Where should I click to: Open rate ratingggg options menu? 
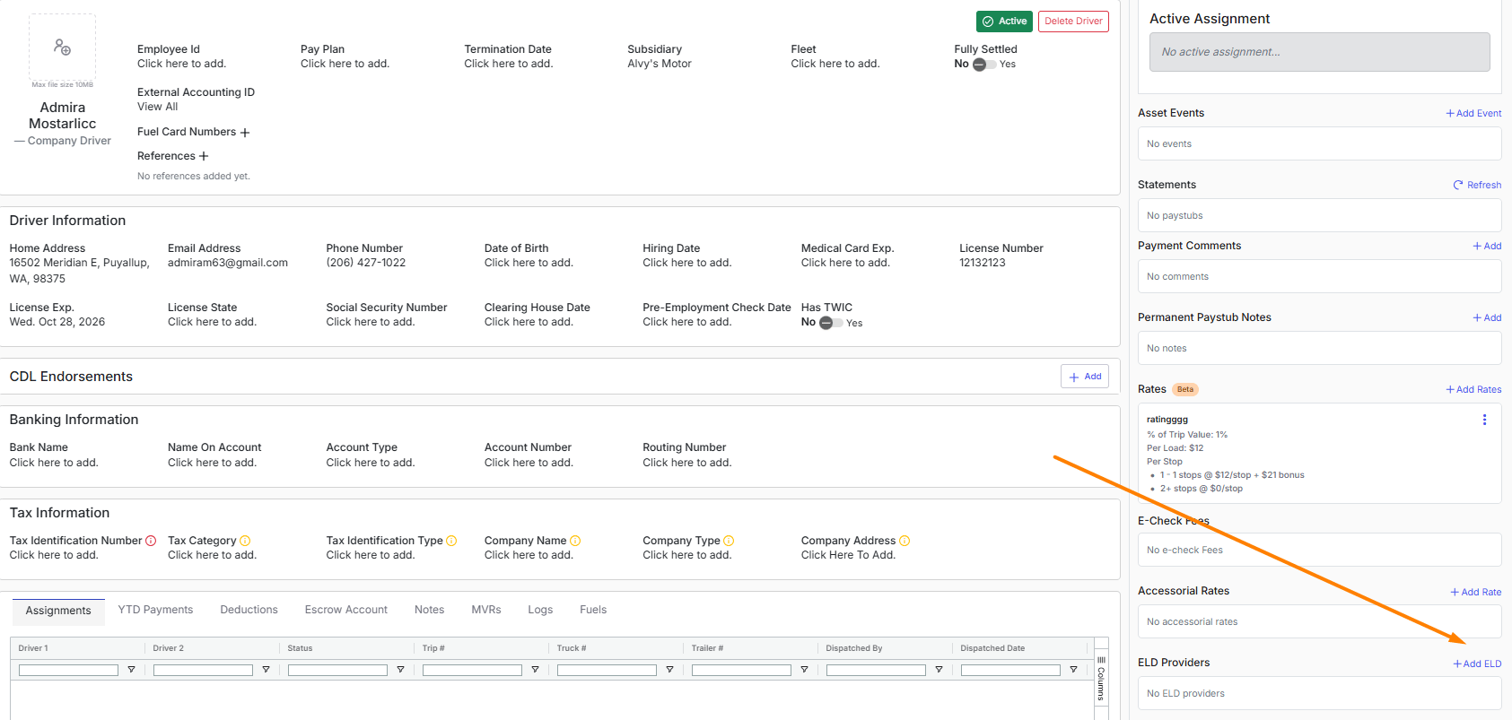coord(1484,420)
